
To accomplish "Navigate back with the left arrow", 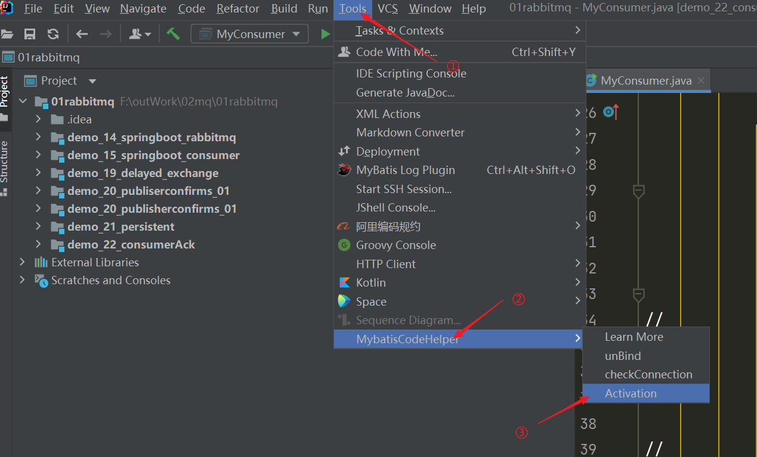I will [82, 34].
